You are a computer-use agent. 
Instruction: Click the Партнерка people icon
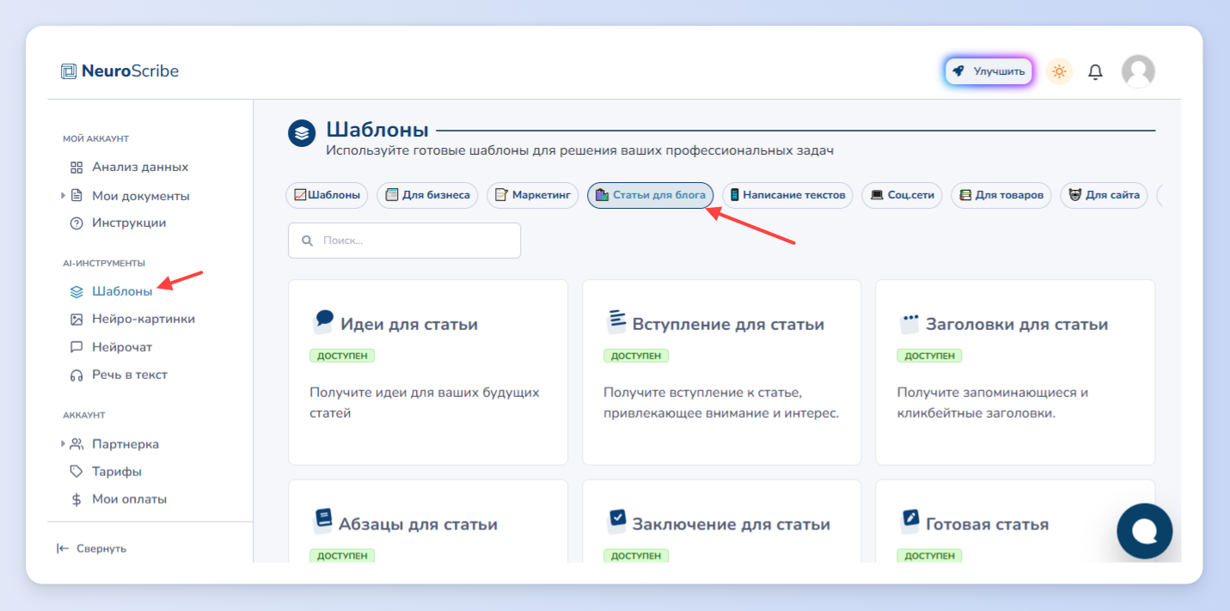(x=76, y=444)
